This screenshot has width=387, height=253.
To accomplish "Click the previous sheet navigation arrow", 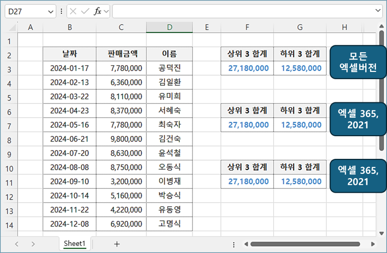I will [x=17, y=244].
